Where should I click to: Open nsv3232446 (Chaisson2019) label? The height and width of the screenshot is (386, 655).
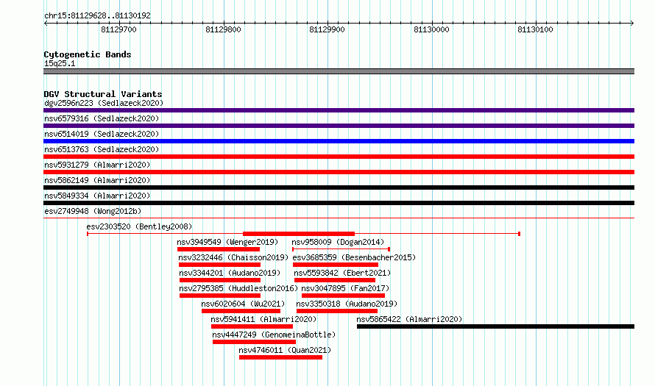(233, 257)
